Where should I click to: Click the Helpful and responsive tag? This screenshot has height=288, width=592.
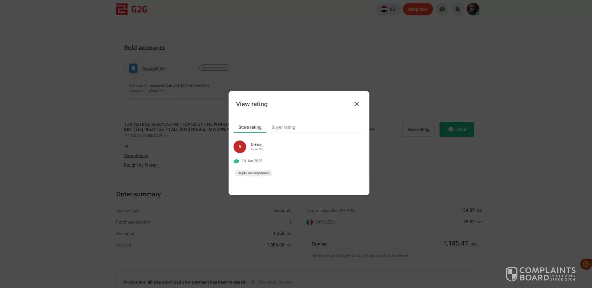pos(253,173)
